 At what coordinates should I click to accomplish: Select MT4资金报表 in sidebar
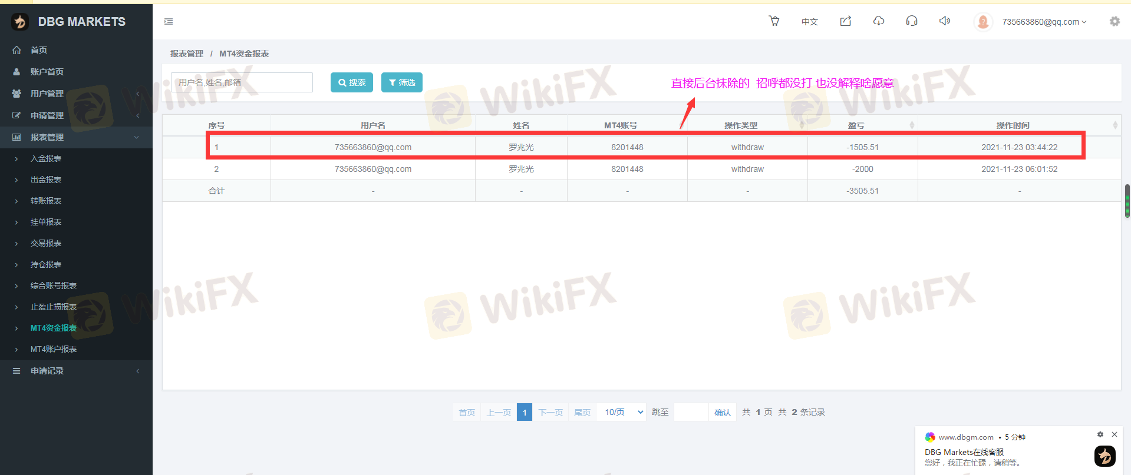click(x=54, y=328)
